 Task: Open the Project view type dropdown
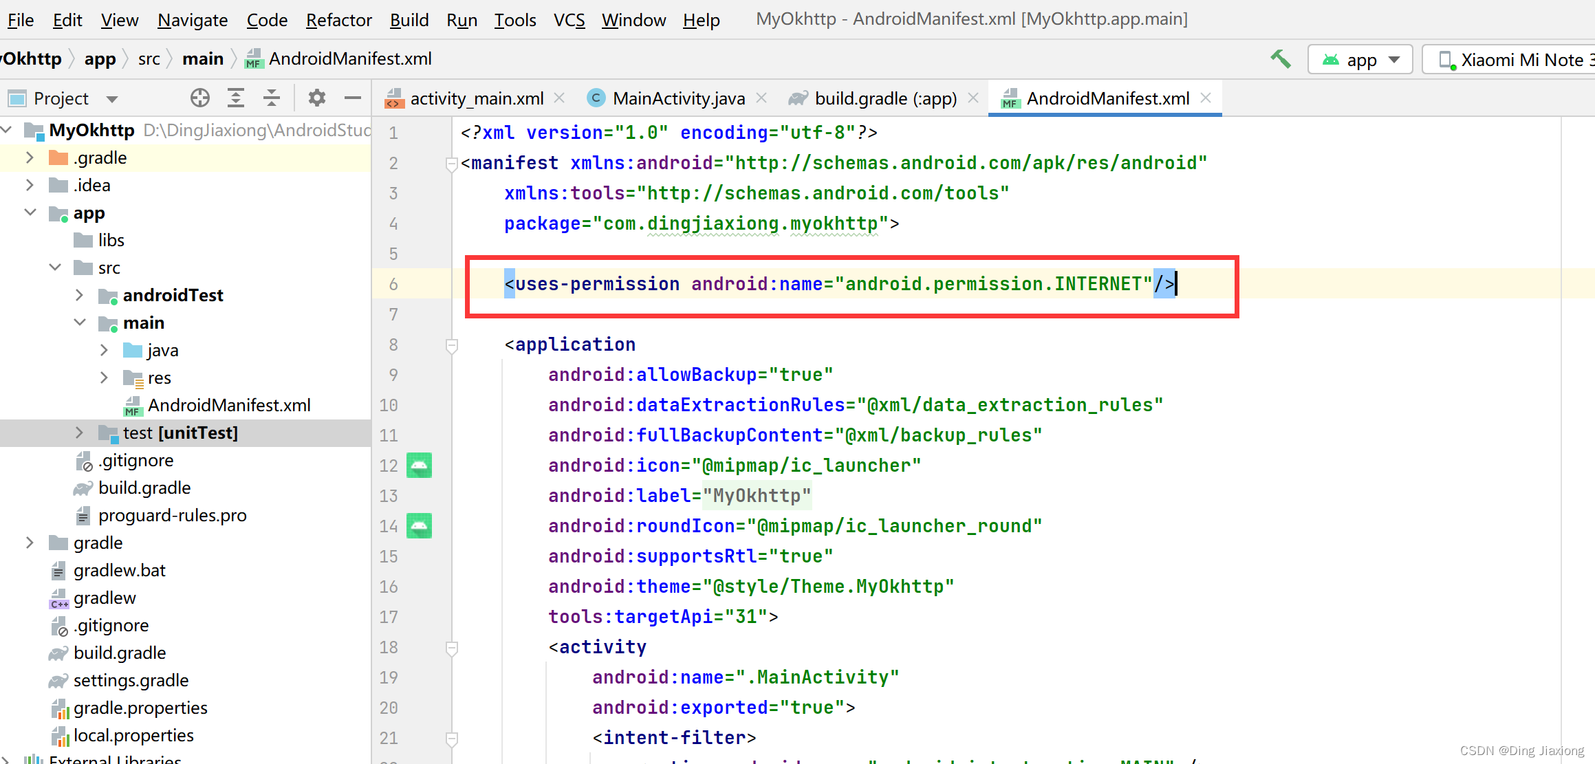(112, 99)
